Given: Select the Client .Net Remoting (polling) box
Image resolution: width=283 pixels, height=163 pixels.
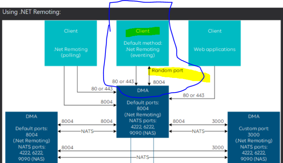Looking at the screenshot, I should pyautogui.click(x=71, y=43).
